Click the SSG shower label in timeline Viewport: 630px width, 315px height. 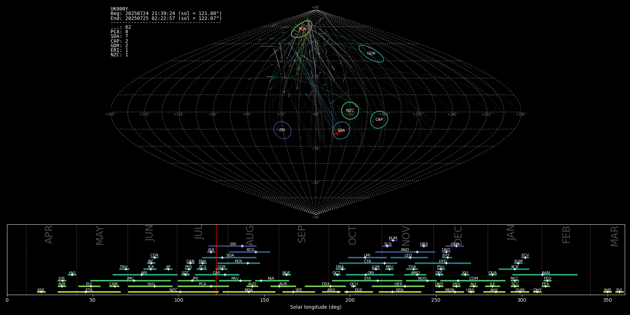click(151, 284)
